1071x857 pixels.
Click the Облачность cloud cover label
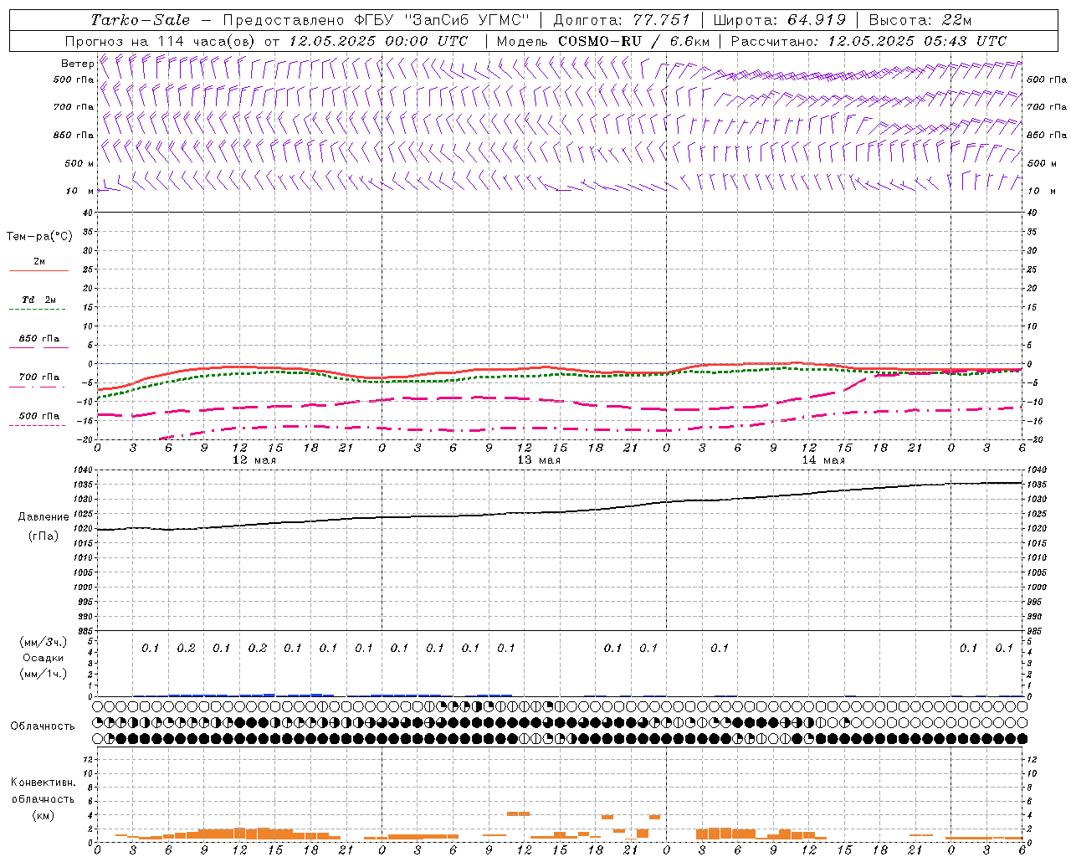(43, 726)
